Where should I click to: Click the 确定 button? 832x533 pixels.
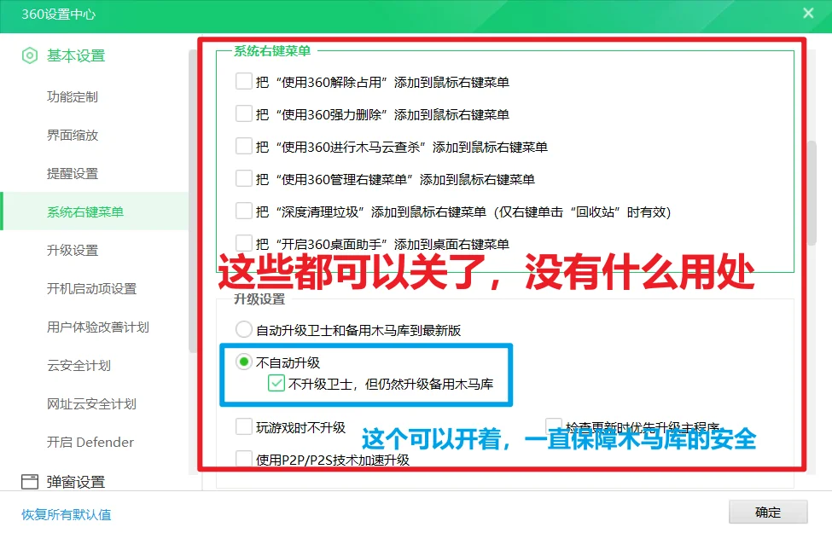coord(768,513)
